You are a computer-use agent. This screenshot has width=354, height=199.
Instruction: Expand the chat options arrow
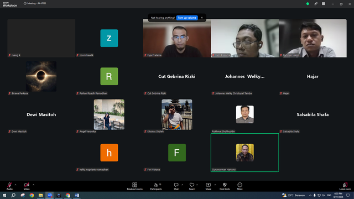[x=182, y=185]
